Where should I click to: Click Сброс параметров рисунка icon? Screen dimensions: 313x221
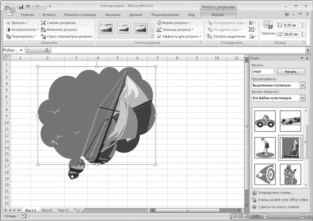coord(43,36)
